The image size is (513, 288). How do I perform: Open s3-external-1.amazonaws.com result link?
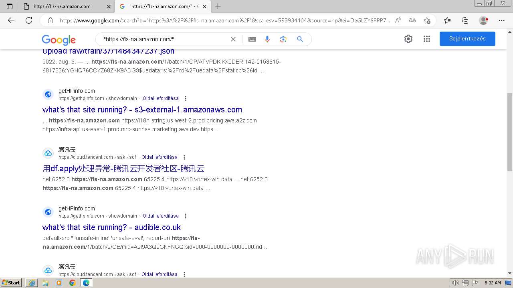(142, 110)
